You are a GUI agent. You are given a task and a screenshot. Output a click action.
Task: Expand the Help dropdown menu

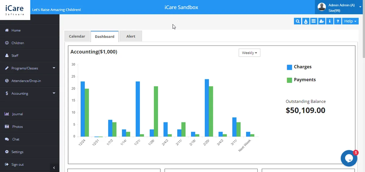coord(350,21)
